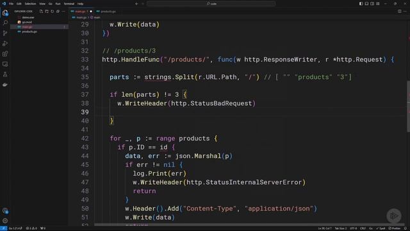Open editor more actions ellipsis
The width and height of the screenshot is (410, 231).
click(x=406, y=12)
